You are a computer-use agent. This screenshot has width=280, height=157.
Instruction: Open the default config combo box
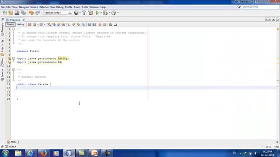pos(57,13)
